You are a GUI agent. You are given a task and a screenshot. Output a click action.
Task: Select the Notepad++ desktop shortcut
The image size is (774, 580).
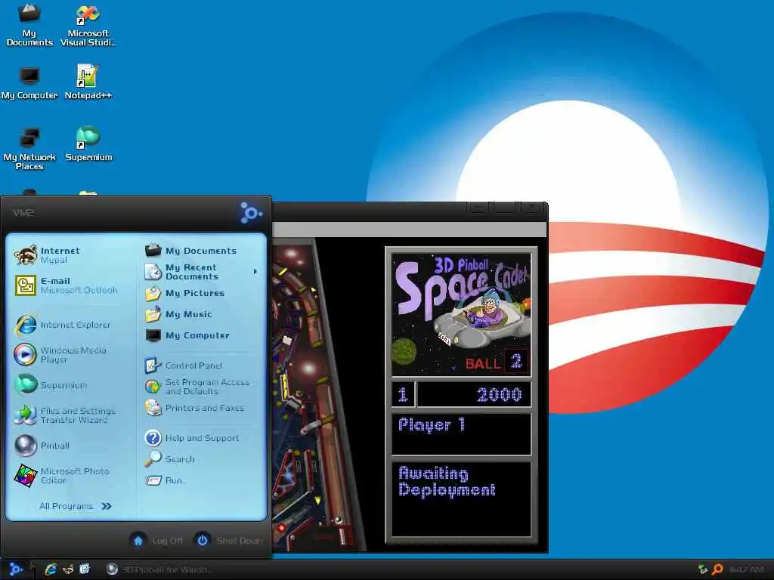[88, 83]
